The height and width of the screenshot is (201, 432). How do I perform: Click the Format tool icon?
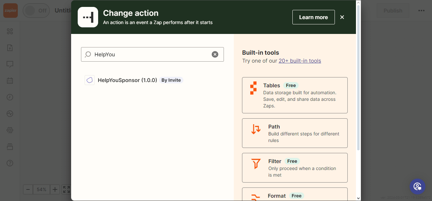pyautogui.click(x=256, y=197)
